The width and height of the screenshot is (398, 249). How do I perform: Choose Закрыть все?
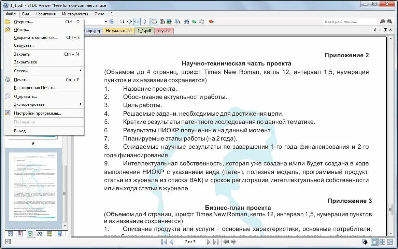(x=44, y=62)
